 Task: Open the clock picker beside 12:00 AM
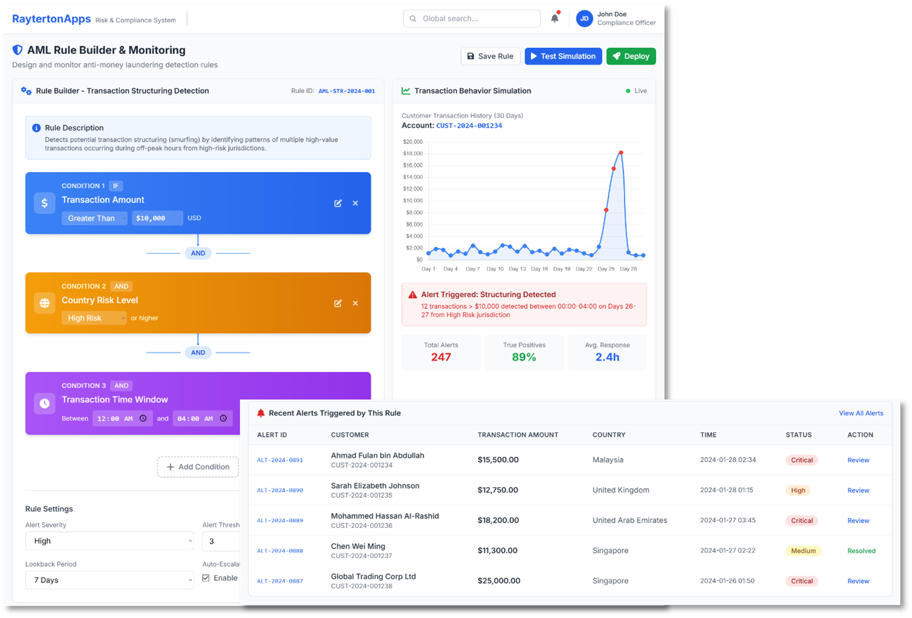(x=143, y=418)
